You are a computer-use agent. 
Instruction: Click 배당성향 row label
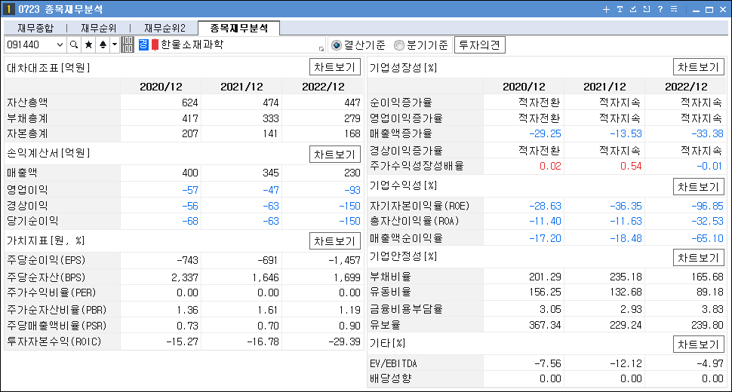[390, 378]
